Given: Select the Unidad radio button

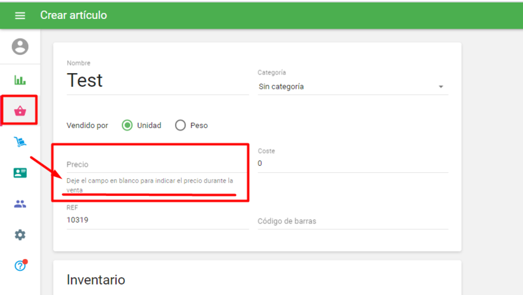Looking at the screenshot, I should coord(127,125).
